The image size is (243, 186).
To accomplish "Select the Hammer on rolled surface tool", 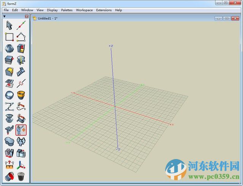I will pyautogui.click(x=21, y=118).
